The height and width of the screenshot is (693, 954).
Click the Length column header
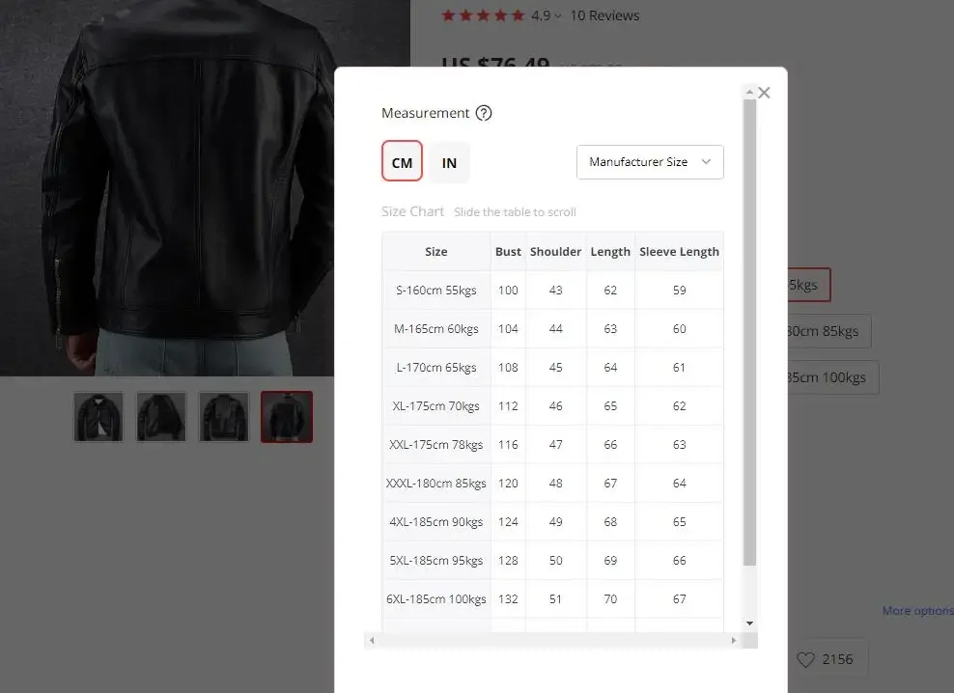point(610,251)
